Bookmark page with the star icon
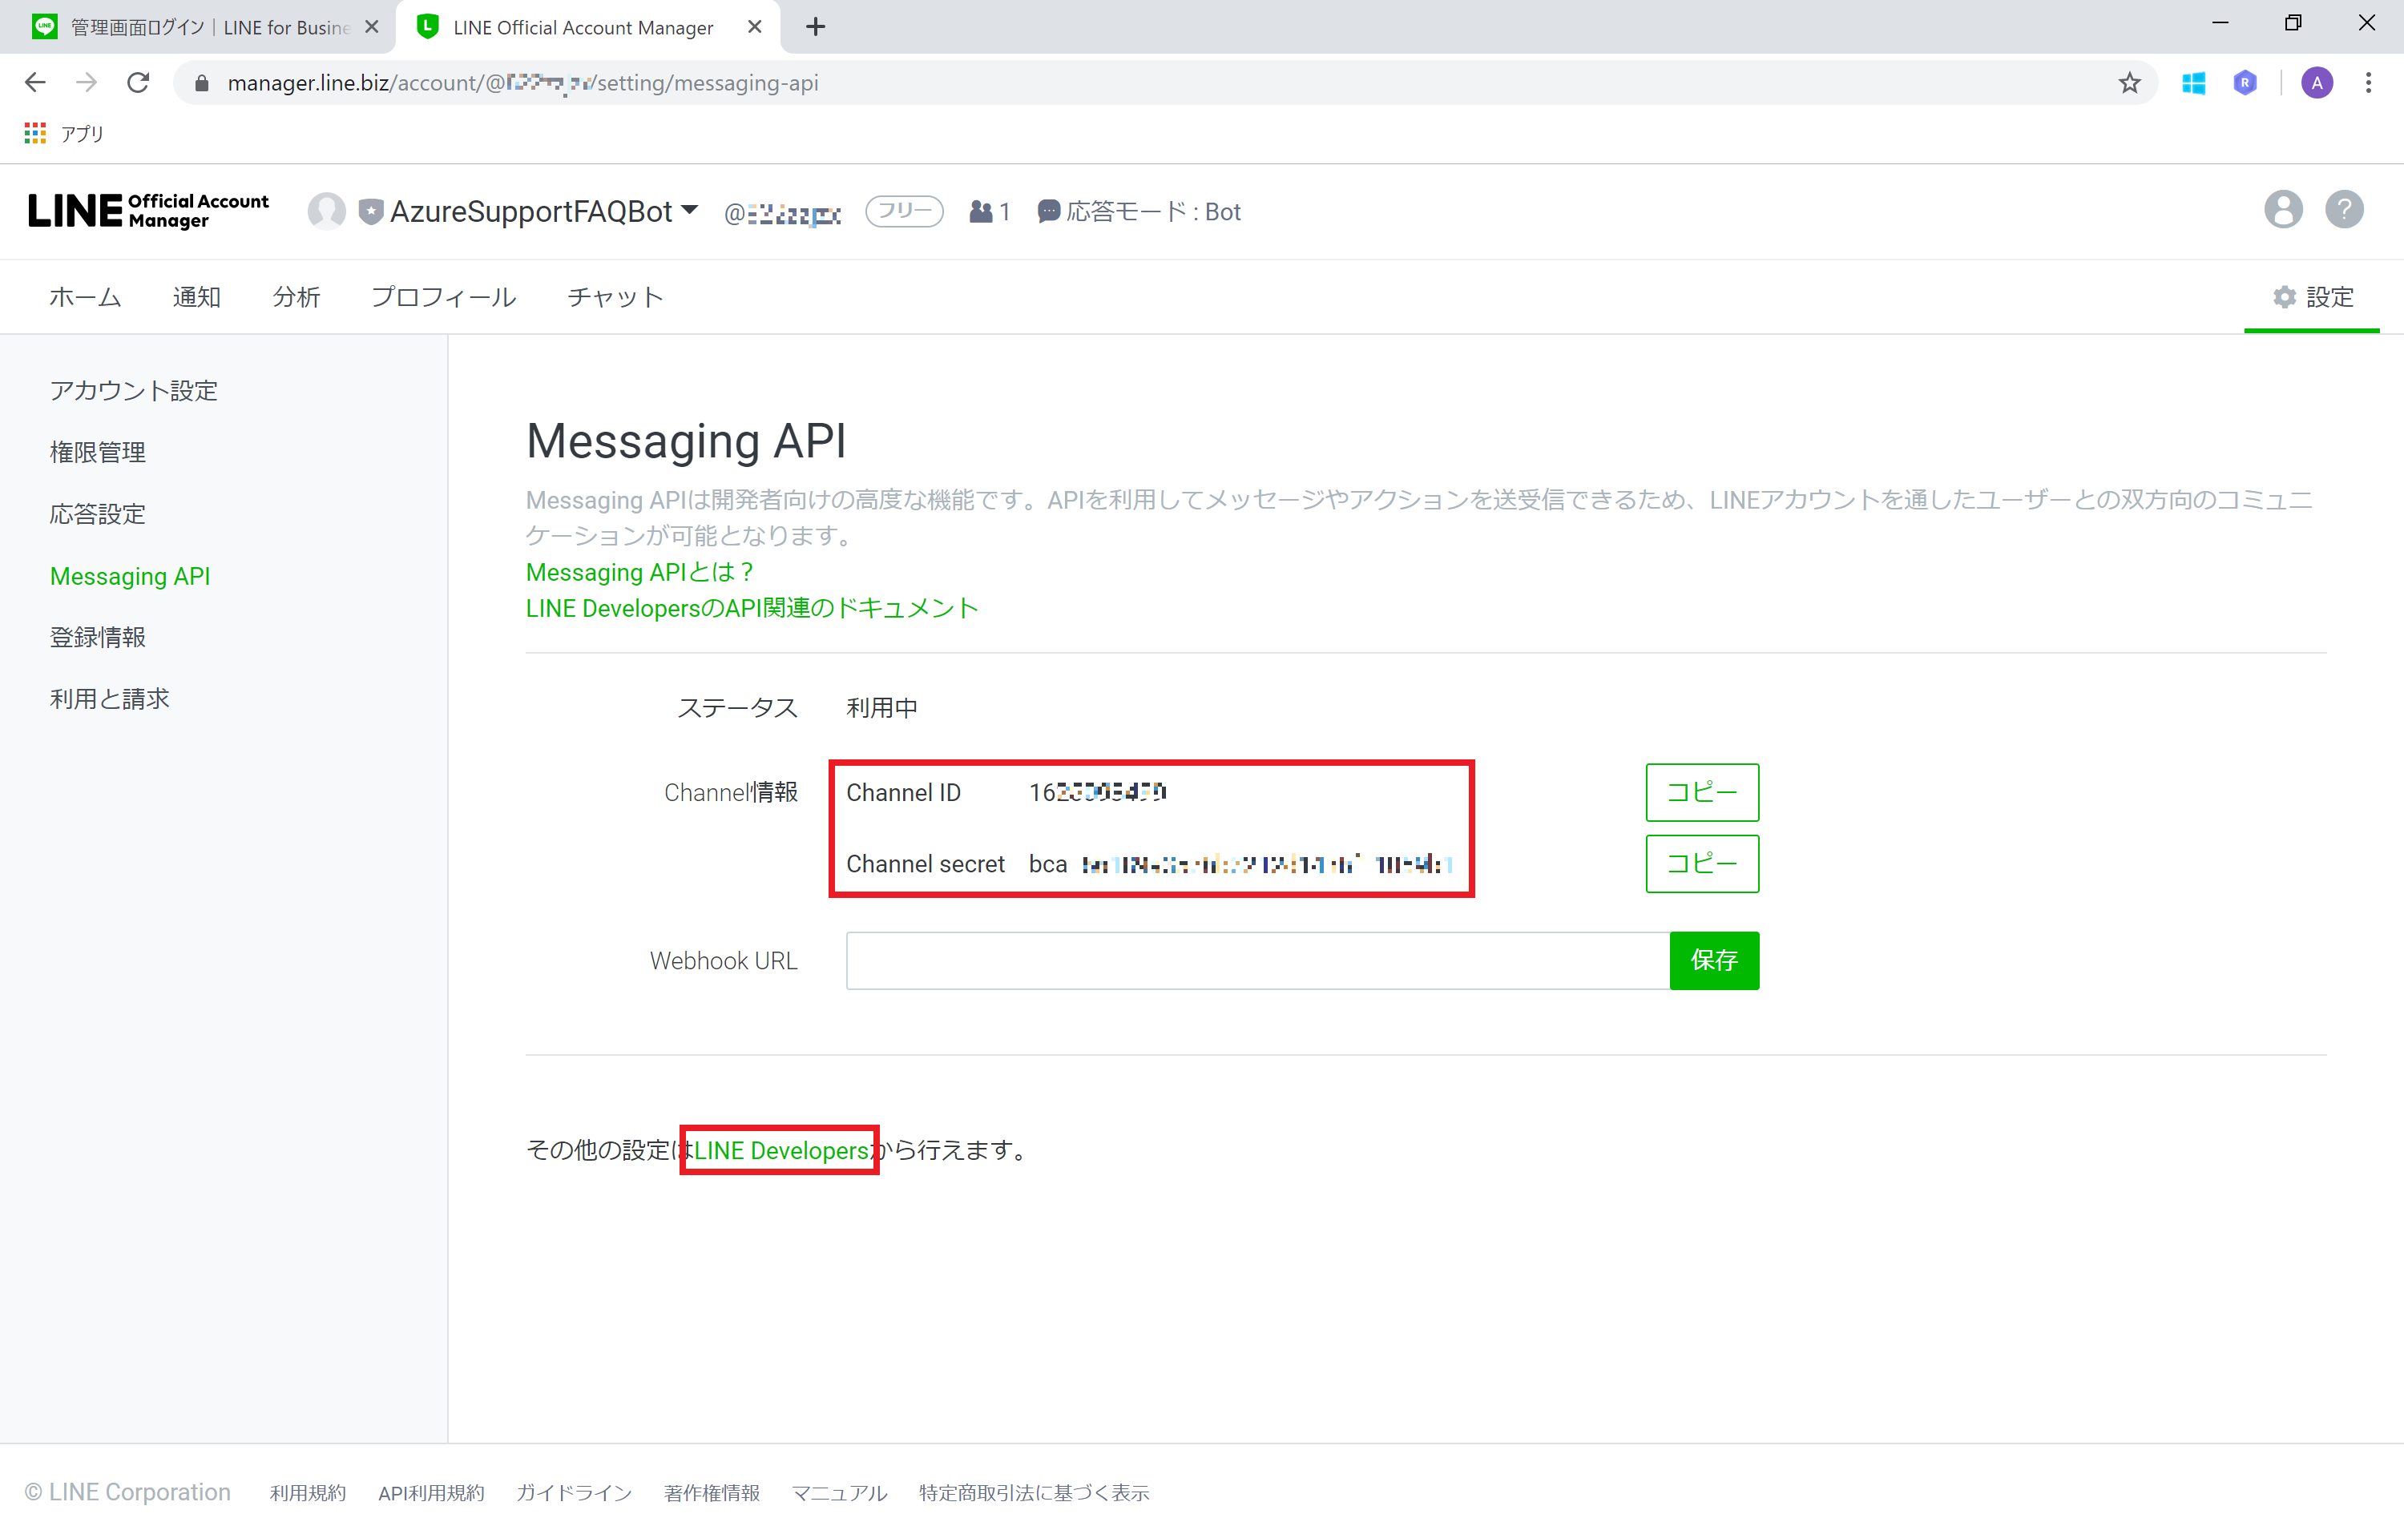Screen dimensions: 2404x1538 pyautogui.click(x=2129, y=83)
